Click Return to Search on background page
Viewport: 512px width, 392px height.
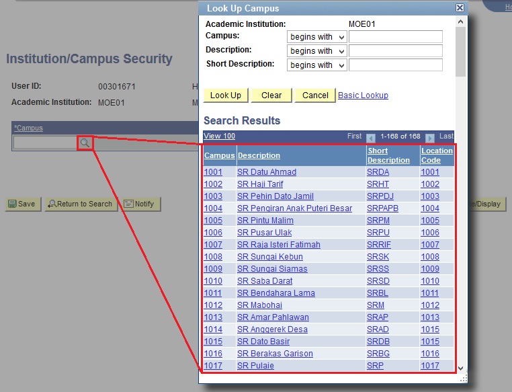click(81, 204)
